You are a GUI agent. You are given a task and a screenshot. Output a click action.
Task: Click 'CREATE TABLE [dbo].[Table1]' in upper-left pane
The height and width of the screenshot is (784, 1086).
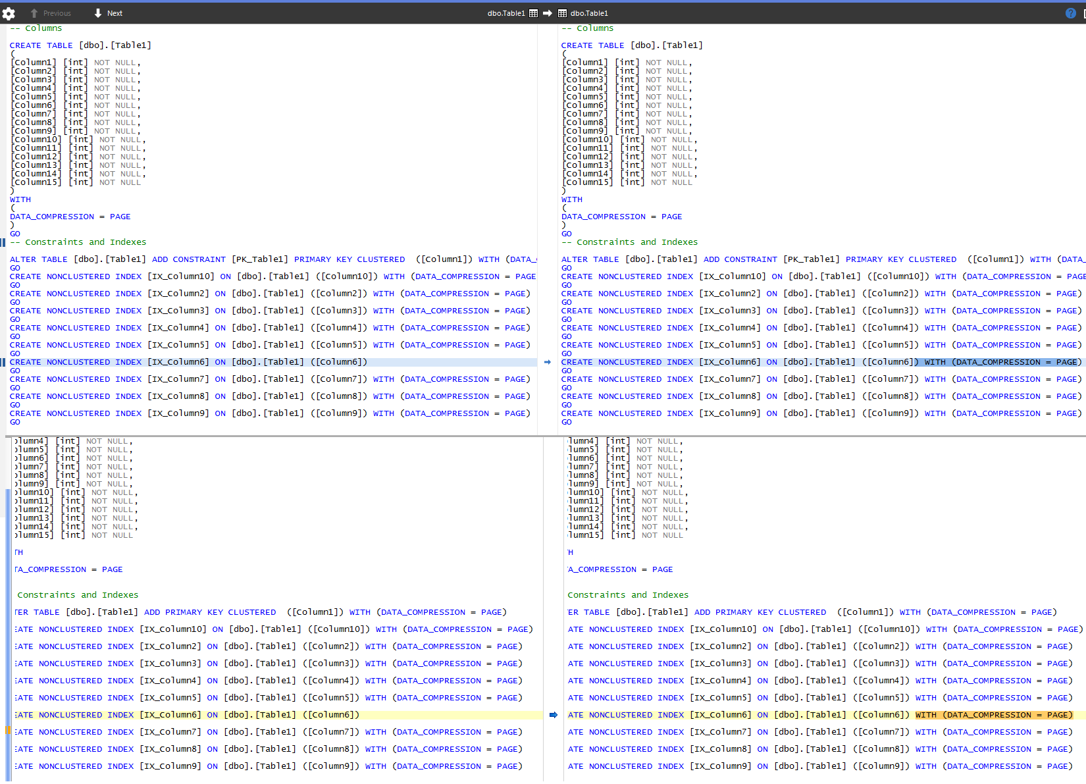tap(80, 45)
